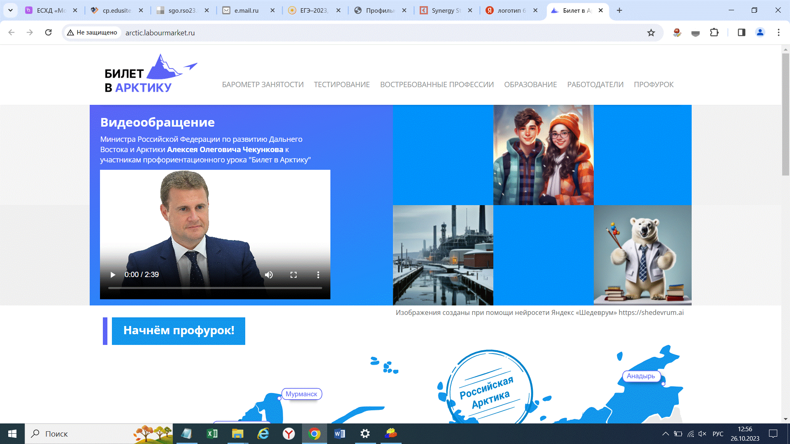This screenshot has height=444, width=790.
Task: Open the notifications center icon
Action: [x=773, y=434]
